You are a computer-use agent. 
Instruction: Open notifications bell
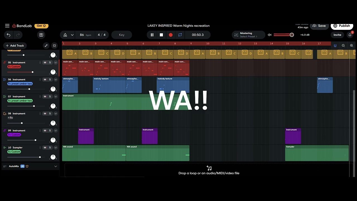click(350, 35)
